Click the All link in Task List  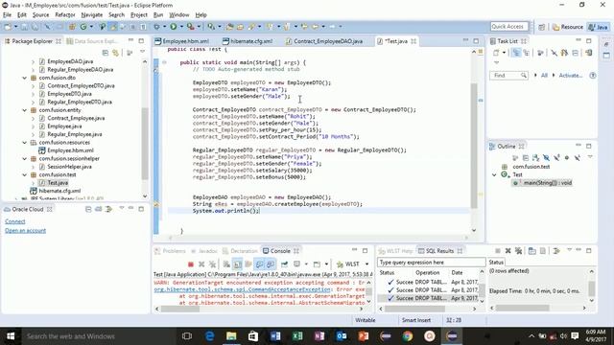point(544,75)
